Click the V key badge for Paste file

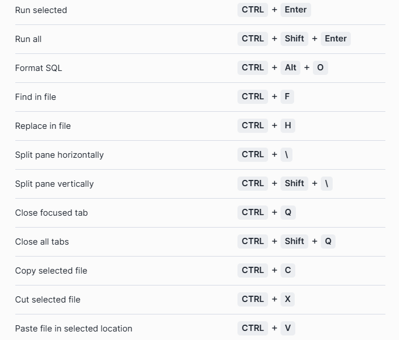click(x=288, y=328)
